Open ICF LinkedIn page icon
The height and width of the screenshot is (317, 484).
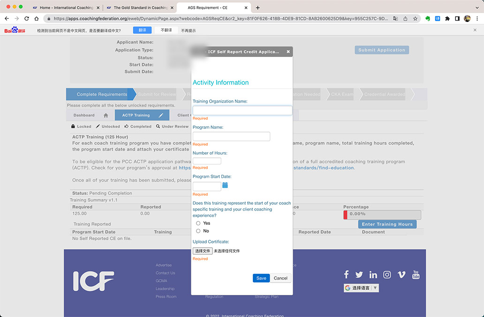[373, 275]
